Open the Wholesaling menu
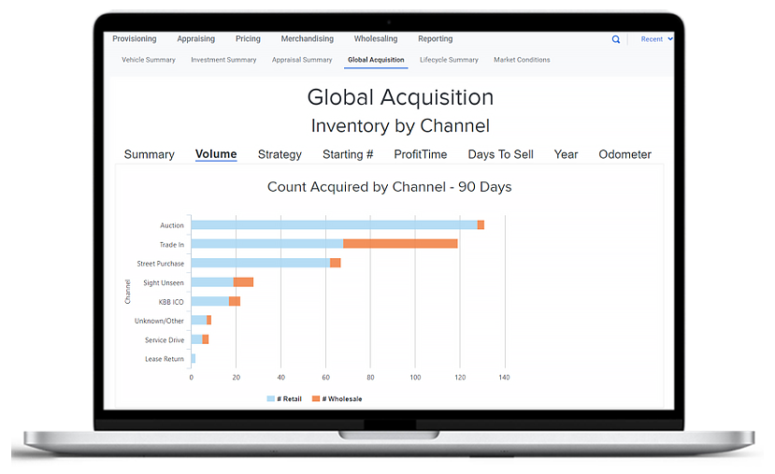 click(x=375, y=39)
